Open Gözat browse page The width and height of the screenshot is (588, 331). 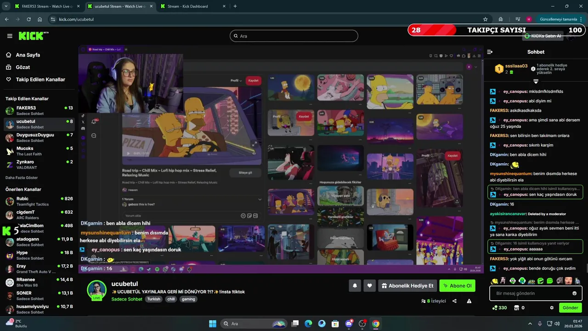pos(23,67)
